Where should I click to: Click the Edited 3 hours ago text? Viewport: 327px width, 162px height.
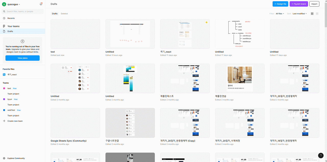pyautogui.click(x=114, y=55)
